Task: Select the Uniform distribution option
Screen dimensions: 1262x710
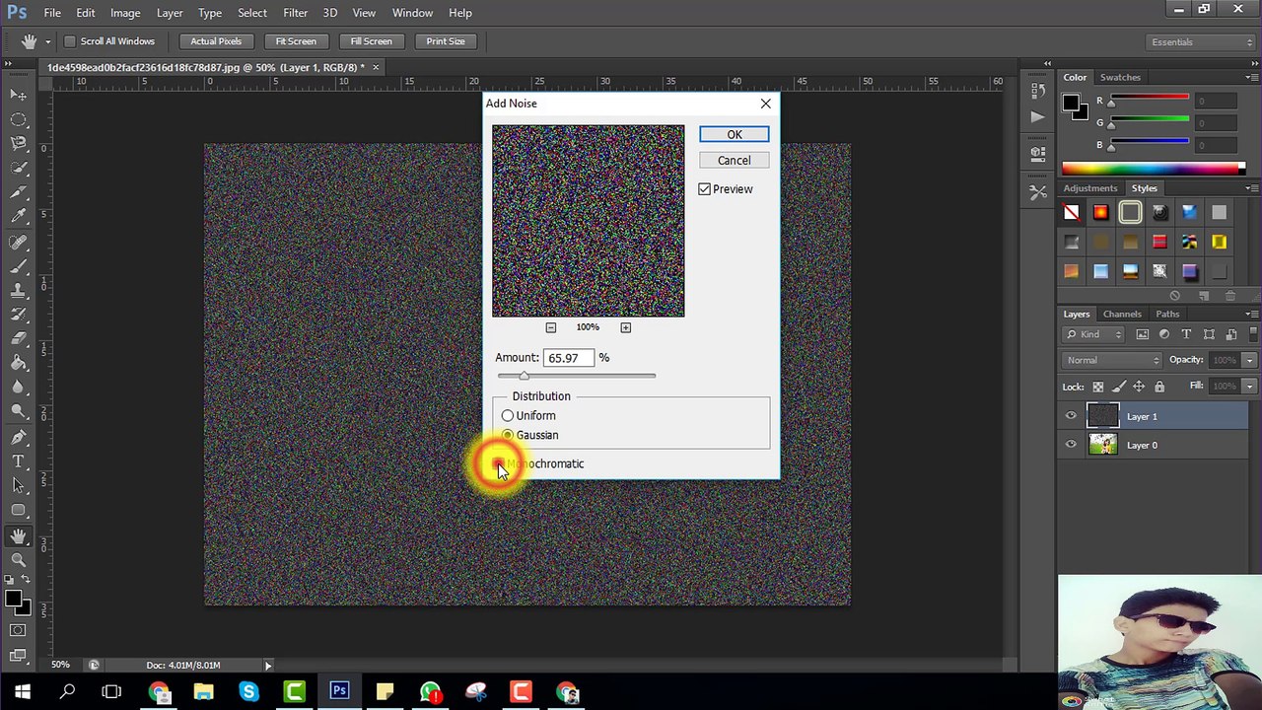Action: [508, 416]
